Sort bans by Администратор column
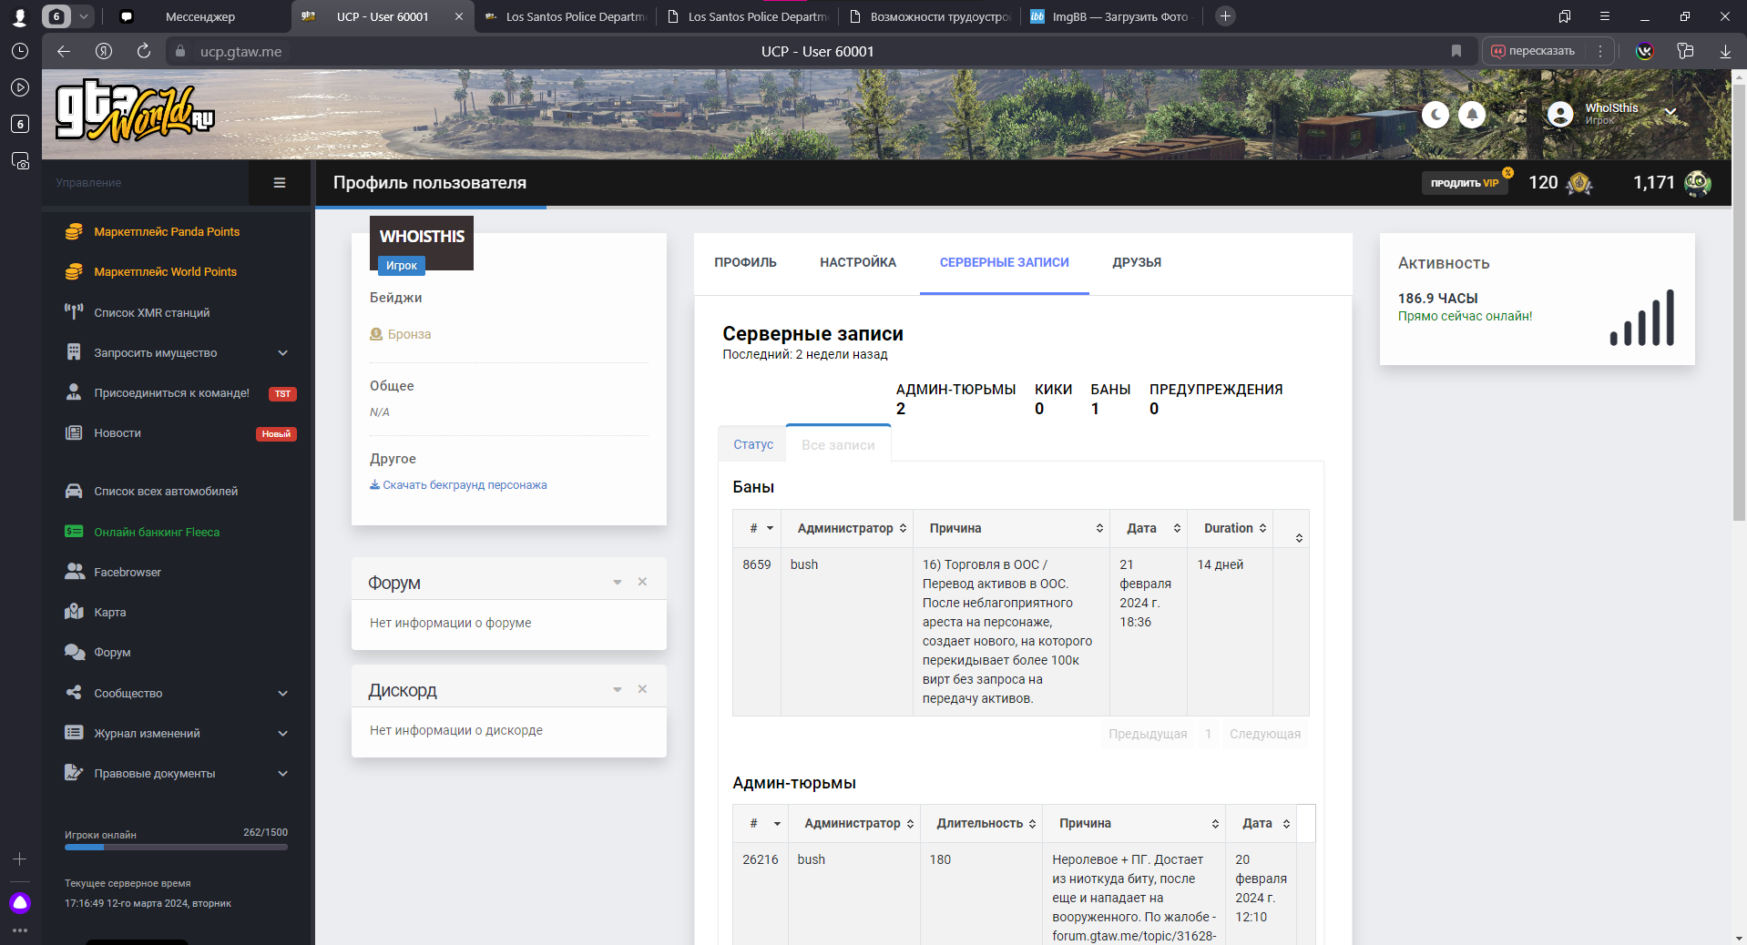Screen dimensions: 1747x945 coord(847,529)
